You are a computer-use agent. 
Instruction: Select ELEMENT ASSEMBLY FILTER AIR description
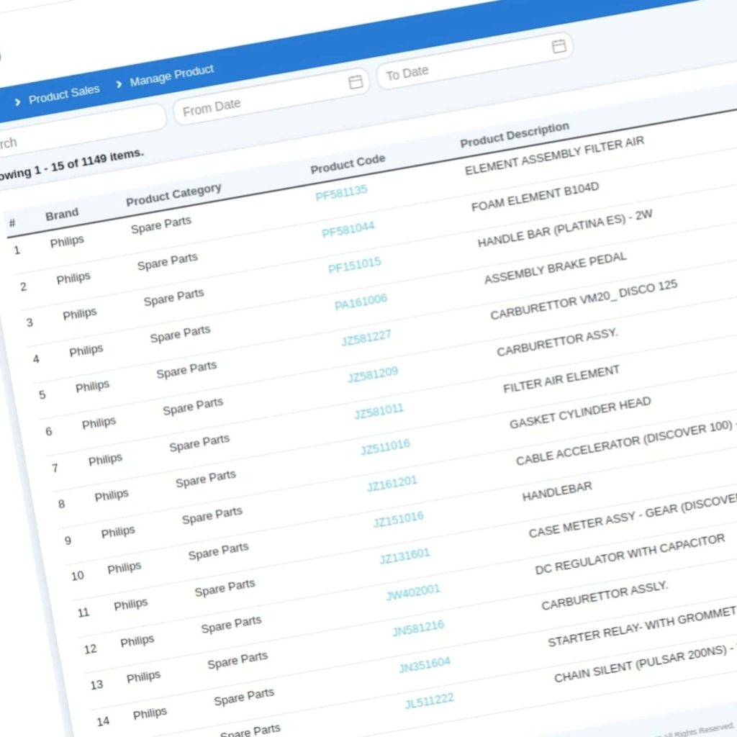554,156
